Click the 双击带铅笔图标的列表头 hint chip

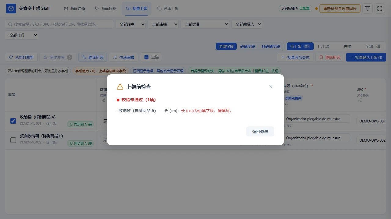click(38, 71)
